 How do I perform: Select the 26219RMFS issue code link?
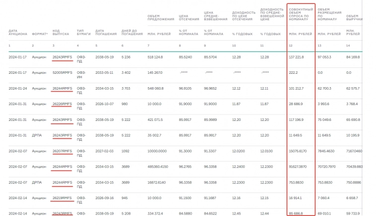(x=62, y=198)
